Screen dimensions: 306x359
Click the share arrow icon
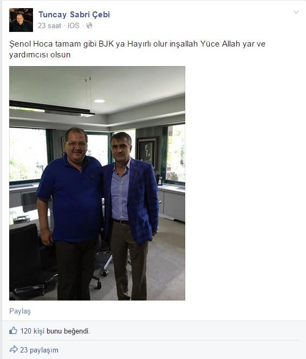click(x=14, y=349)
